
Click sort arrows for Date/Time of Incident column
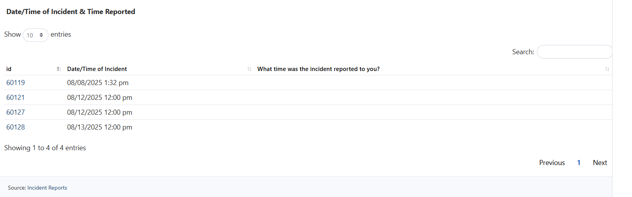point(249,69)
